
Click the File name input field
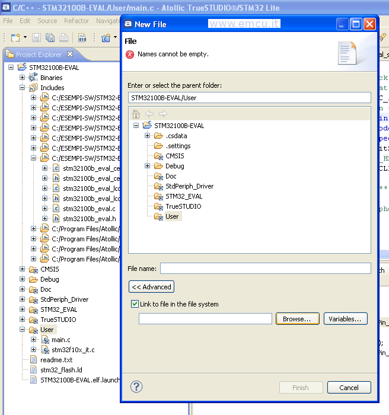tap(265, 269)
